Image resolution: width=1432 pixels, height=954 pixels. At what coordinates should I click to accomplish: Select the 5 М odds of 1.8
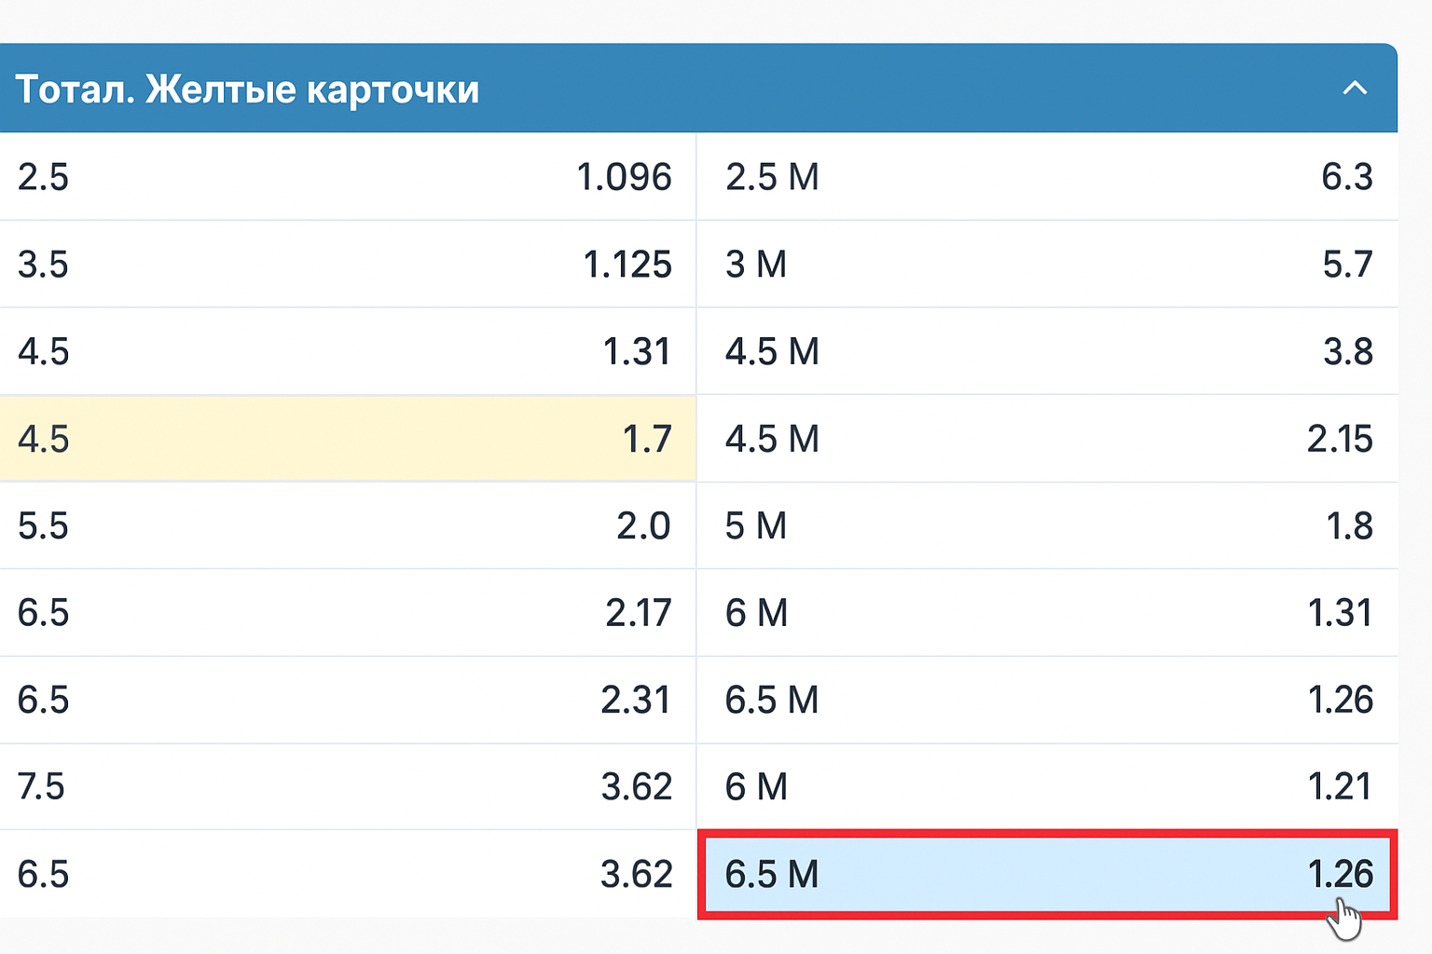pyautogui.click(x=1044, y=525)
